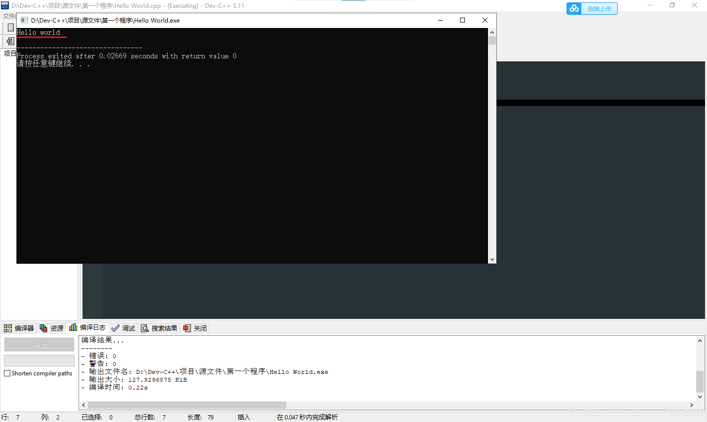Click the 在 0.047 秒内完成解析 status message
The width and height of the screenshot is (707, 422).
click(x=307, y=417)
